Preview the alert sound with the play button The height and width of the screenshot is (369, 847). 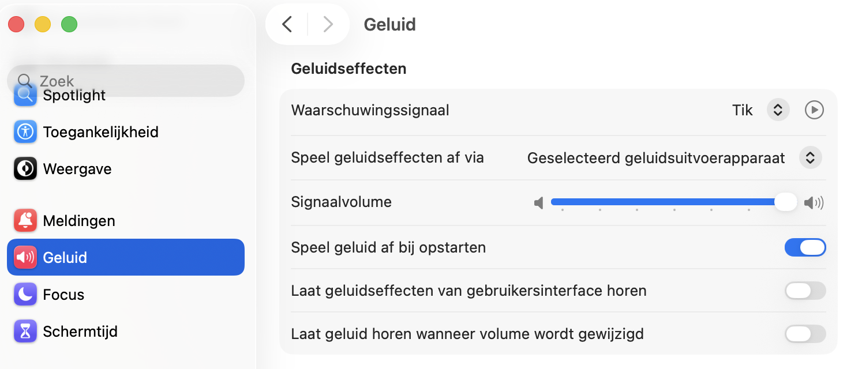pyautogui.click(x=814, y=110)
